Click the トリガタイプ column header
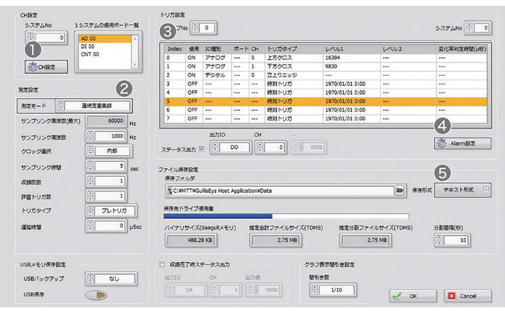 pos(282,49)
